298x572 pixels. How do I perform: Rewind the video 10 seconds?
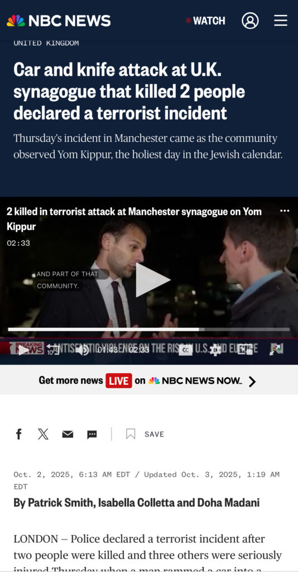(x=53, y=350)
